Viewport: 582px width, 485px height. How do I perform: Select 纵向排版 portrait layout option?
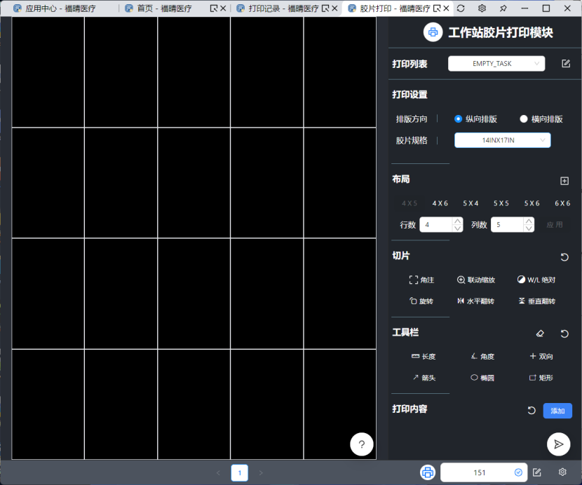pyautogui.click(x=475, y=119)
